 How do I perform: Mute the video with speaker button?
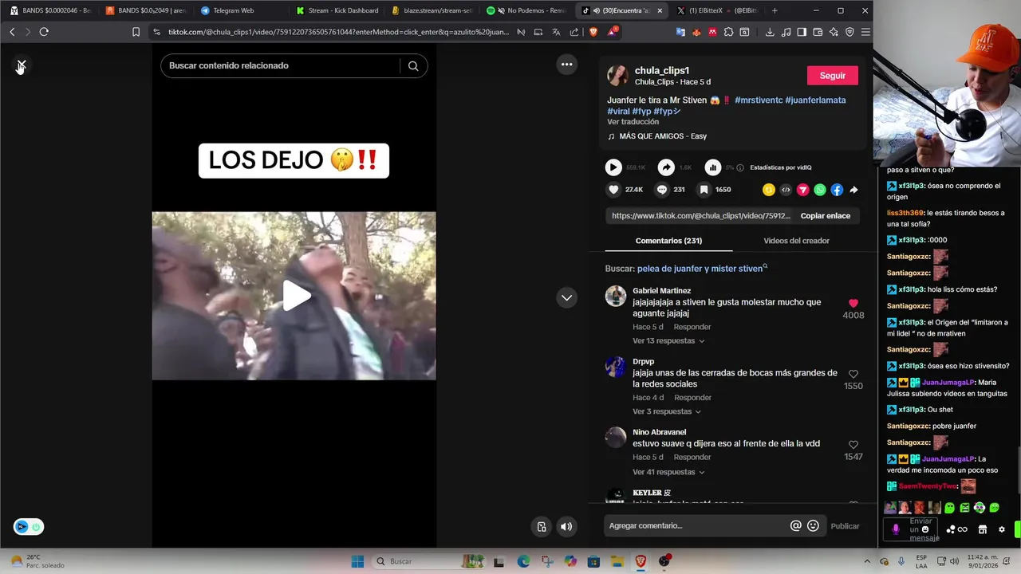click(x=566, y=526)
